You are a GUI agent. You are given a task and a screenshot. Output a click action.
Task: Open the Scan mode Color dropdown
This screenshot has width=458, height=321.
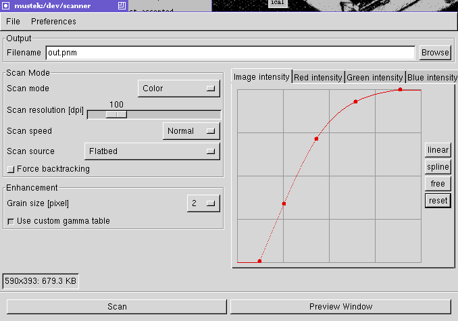[x=179, y=89]
